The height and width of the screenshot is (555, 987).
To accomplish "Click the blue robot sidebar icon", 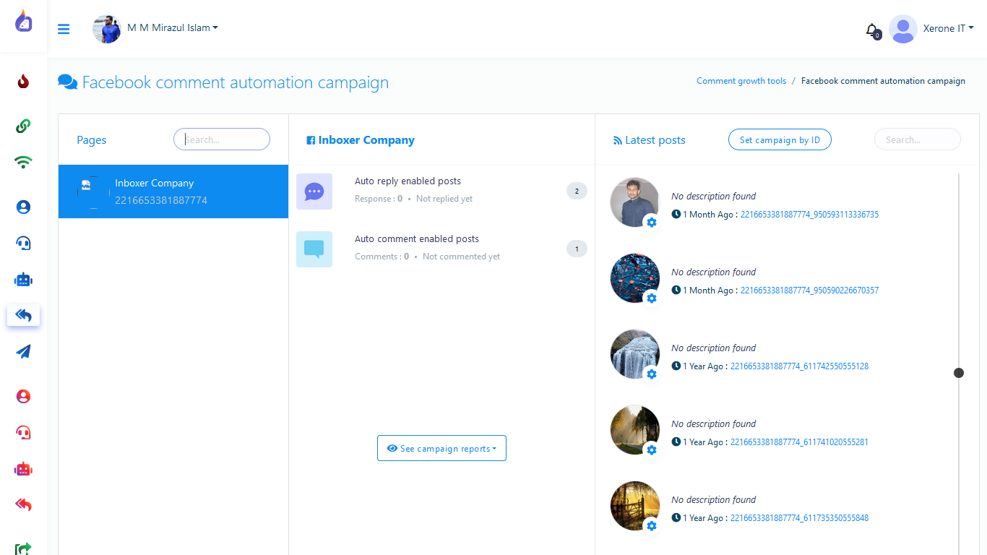I will point(23,280).
